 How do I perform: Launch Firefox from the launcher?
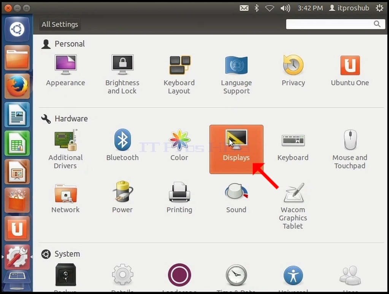(17, 86)
